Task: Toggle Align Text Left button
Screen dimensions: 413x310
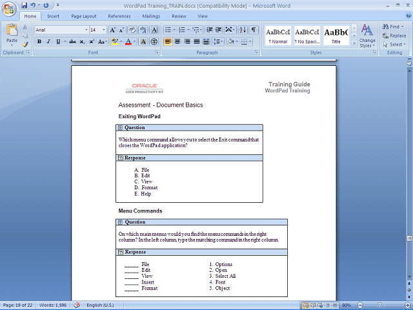Action: (168, 41)
